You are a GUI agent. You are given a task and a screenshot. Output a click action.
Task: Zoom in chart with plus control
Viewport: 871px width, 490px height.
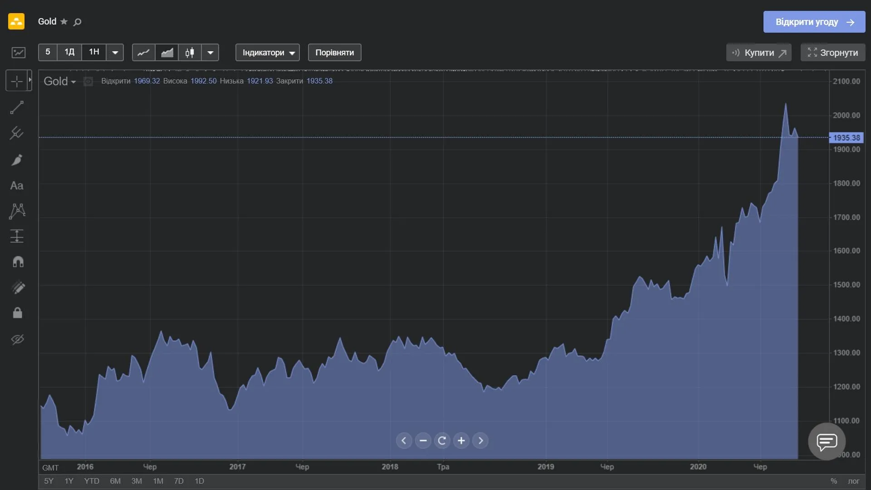pos(461,441)
